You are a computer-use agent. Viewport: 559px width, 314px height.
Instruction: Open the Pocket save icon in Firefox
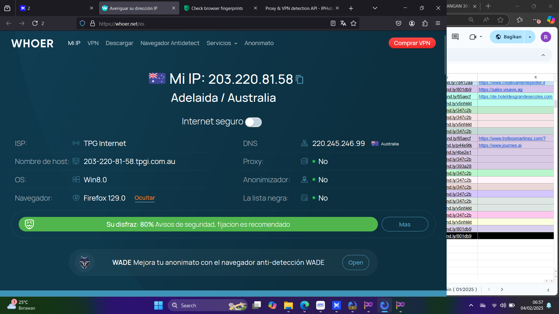click(399, 24)
